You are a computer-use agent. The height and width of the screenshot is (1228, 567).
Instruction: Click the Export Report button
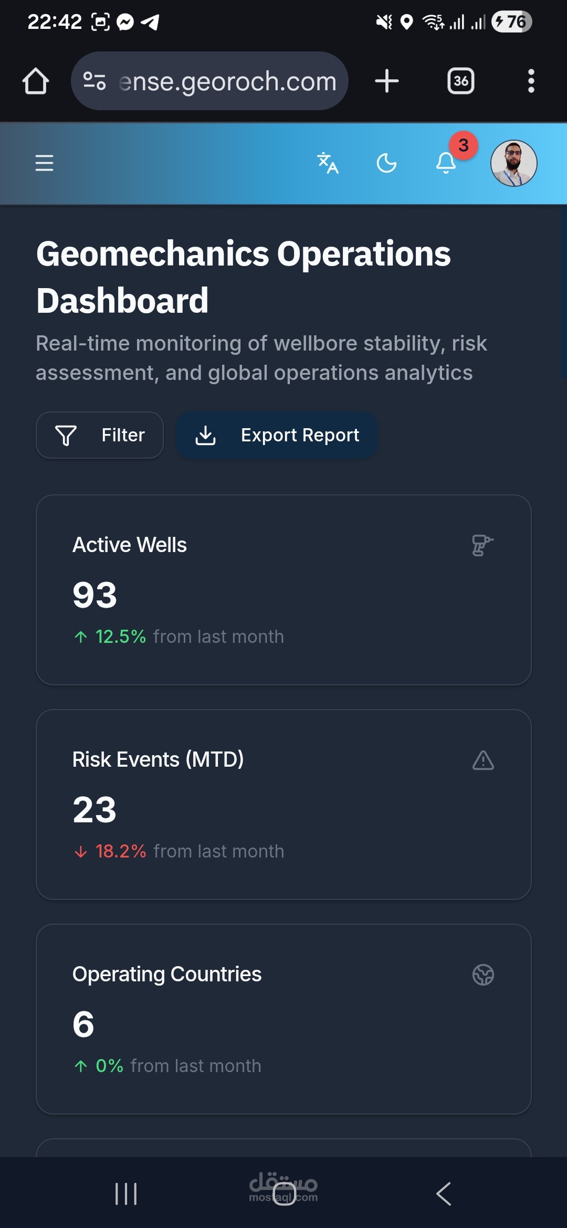(277, 435)
